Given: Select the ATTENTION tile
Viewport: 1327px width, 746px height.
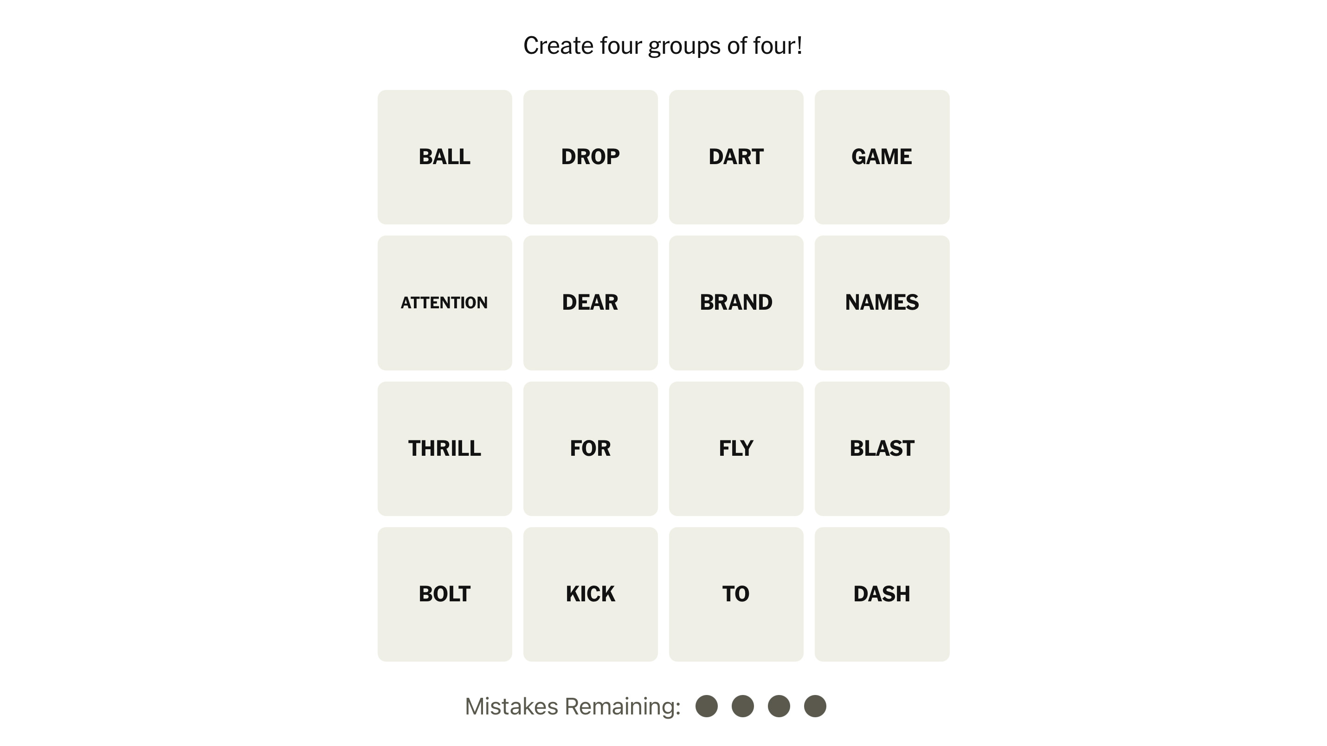Looking at the screenshot, I should (x=444, y=303).
